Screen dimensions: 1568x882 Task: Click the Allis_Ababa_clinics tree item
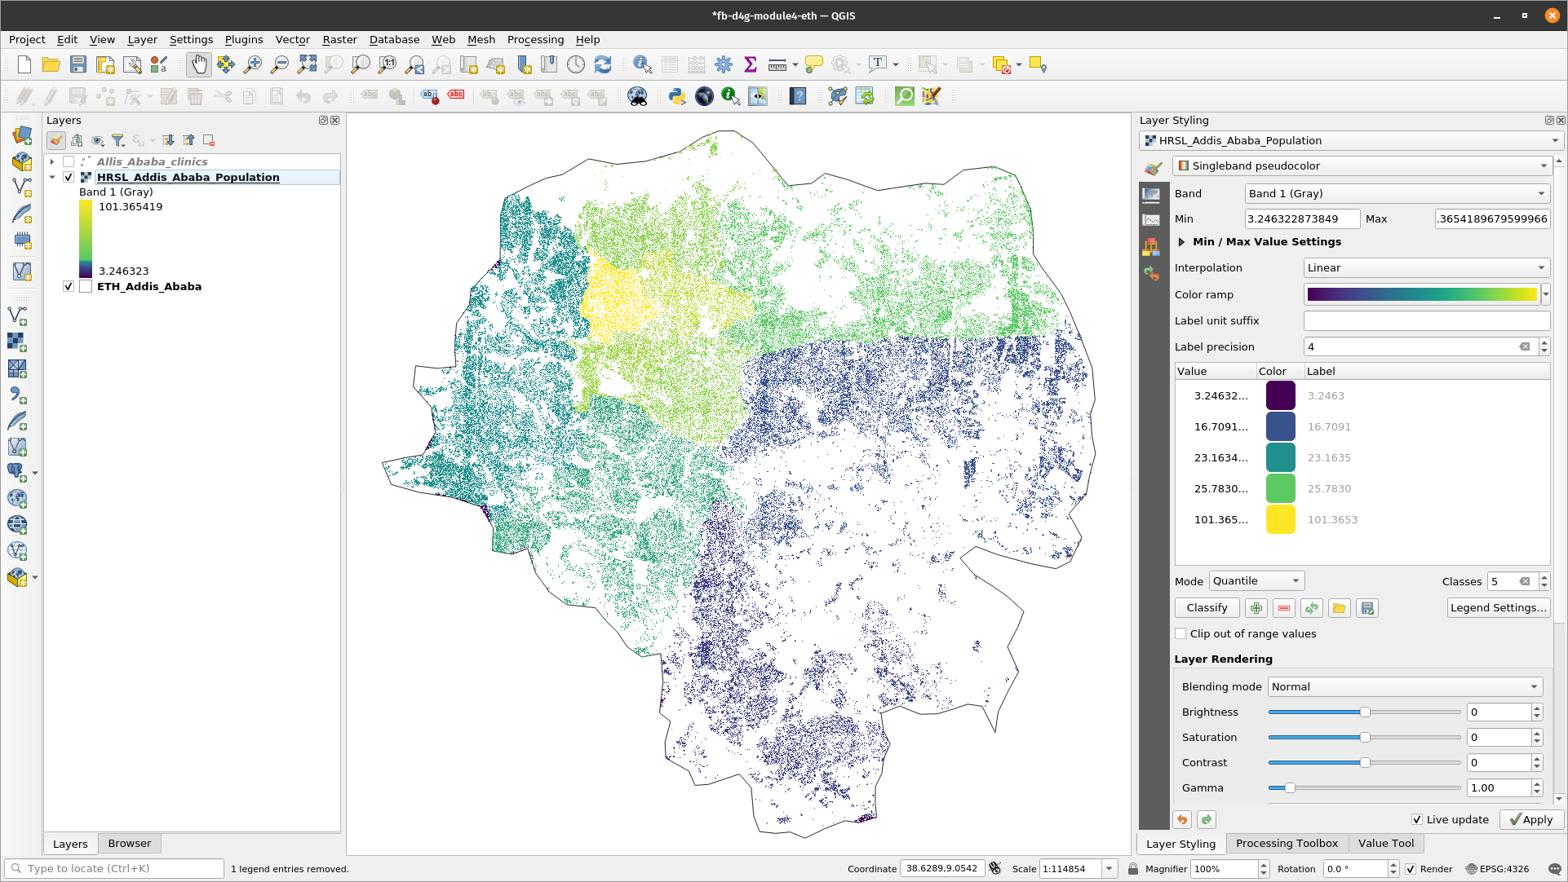[x=151, y=161]
